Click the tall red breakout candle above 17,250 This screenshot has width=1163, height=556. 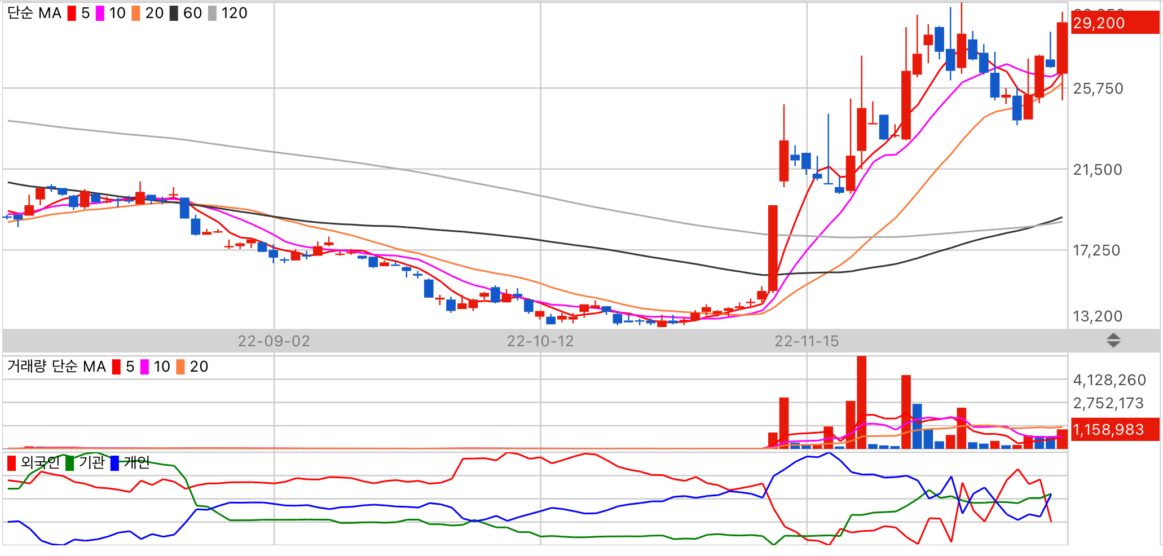click(773, 248)
